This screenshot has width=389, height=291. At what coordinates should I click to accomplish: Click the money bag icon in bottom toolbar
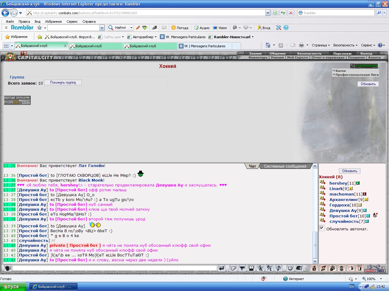[332, 268]
